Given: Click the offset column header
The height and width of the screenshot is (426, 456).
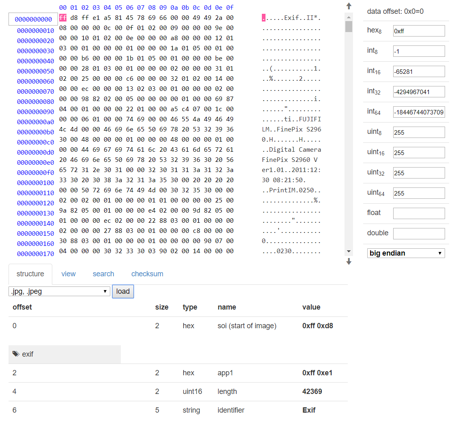Looking at the screenshot, I should [x=22, y=307].
